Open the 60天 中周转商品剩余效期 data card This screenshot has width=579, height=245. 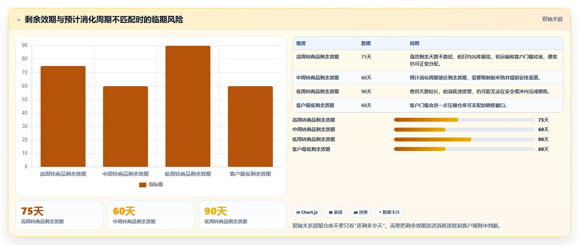(151, 215)
